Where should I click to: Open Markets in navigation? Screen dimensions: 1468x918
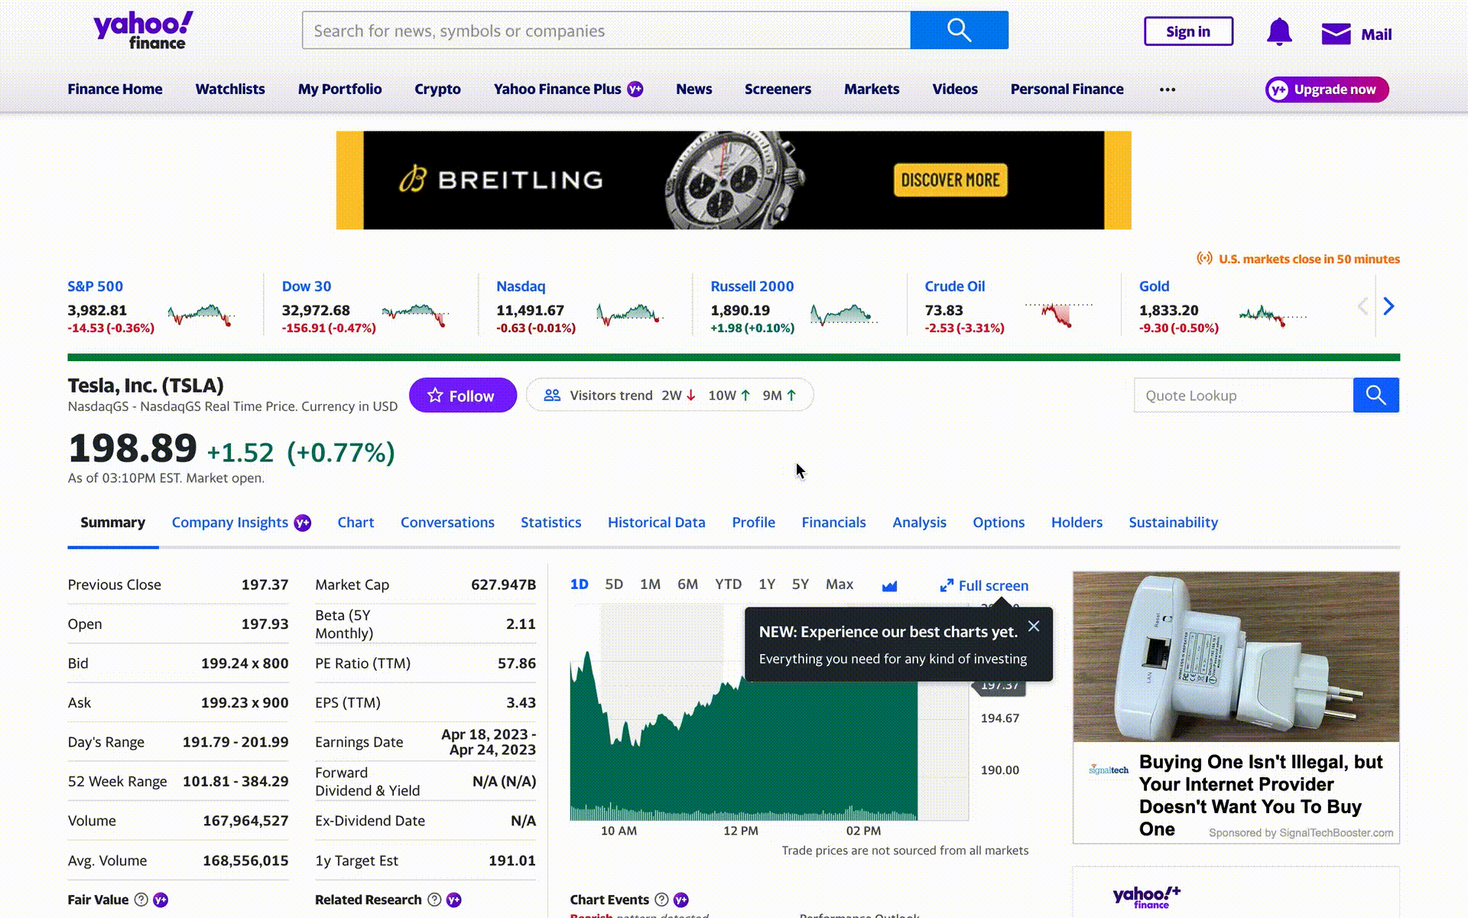click(x=872, y=90)
